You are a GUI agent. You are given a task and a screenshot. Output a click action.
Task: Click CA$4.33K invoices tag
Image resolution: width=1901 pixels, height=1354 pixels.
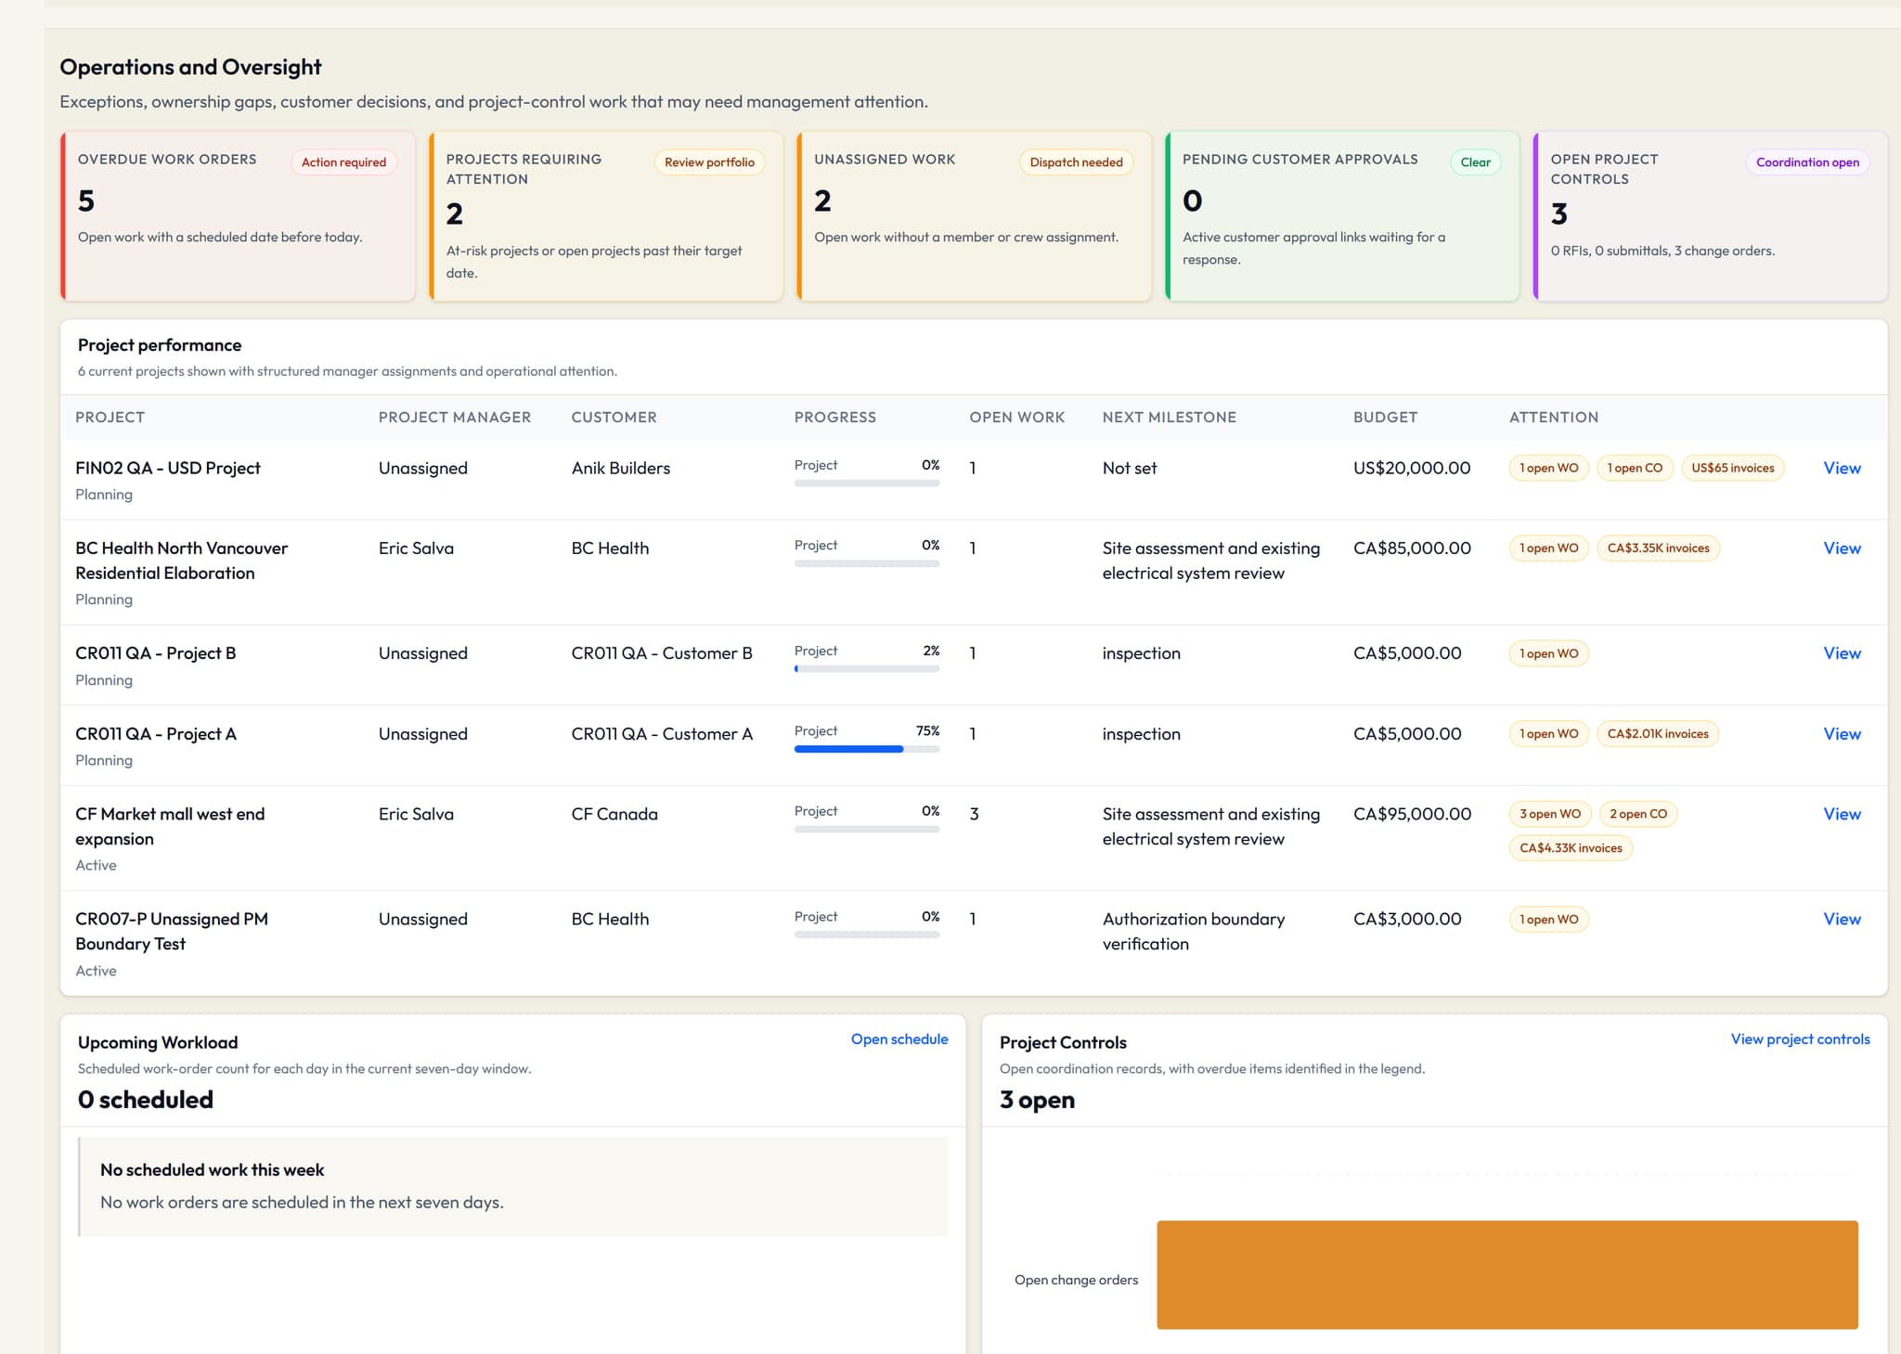(x=1571, y=848)
